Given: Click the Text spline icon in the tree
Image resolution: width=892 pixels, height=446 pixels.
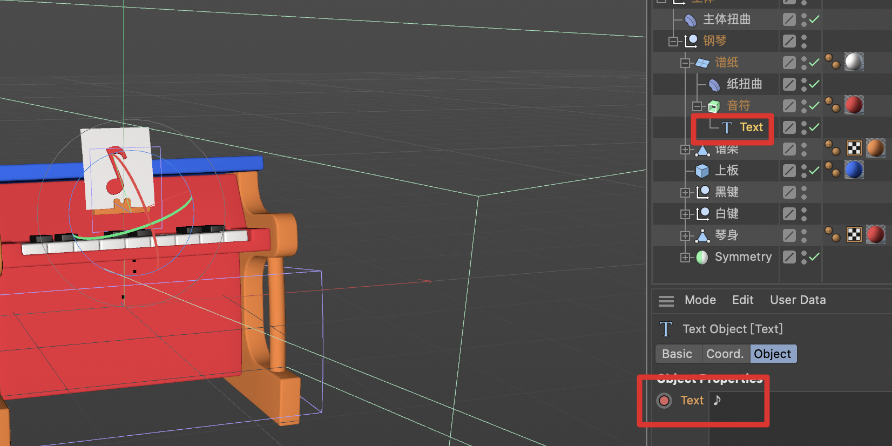Looking at the screenshot, I should 727,128.
